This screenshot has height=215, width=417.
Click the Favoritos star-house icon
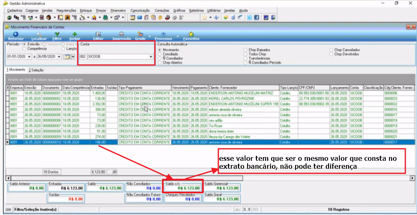[191, 34]
